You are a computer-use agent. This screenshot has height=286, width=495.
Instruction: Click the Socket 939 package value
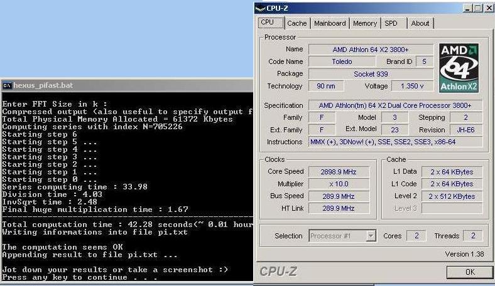pyautogui.click(x=371, y=74)
